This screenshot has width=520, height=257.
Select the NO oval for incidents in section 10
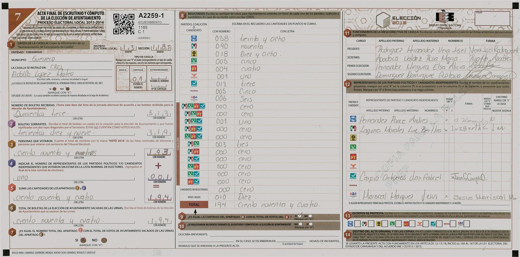tap(300, 224)
